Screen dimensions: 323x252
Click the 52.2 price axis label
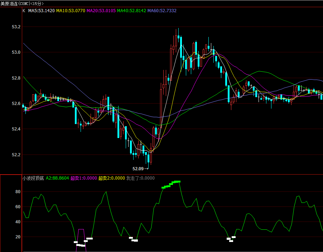click(x=16, y=154)
